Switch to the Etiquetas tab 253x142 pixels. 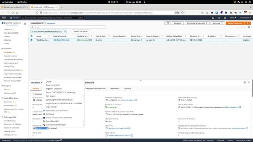pyautogui.click(x=127, y=88)
